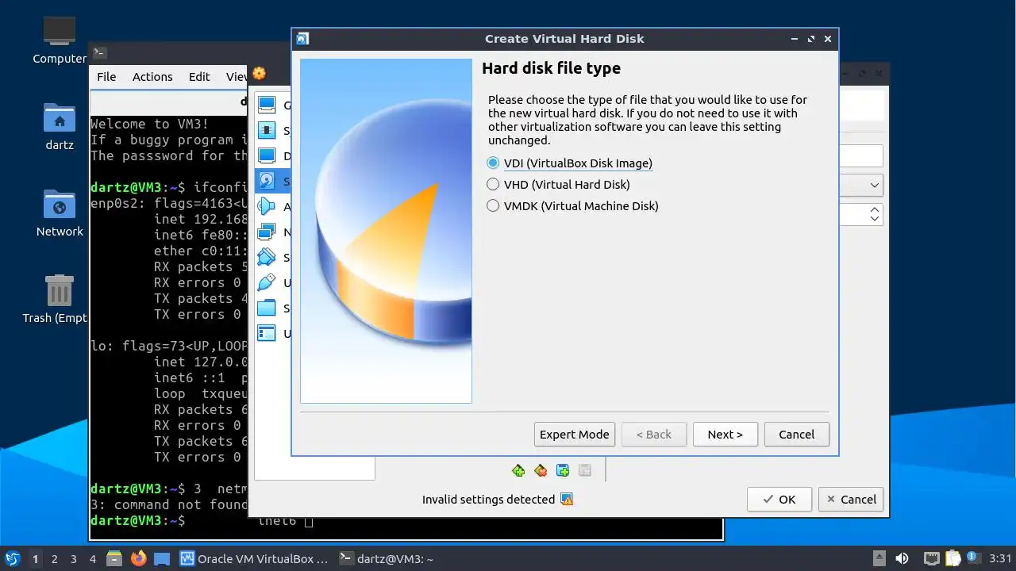Screen dimensions: 1016x571
Task: Add new storage controller icon
Action: [518, 470]
